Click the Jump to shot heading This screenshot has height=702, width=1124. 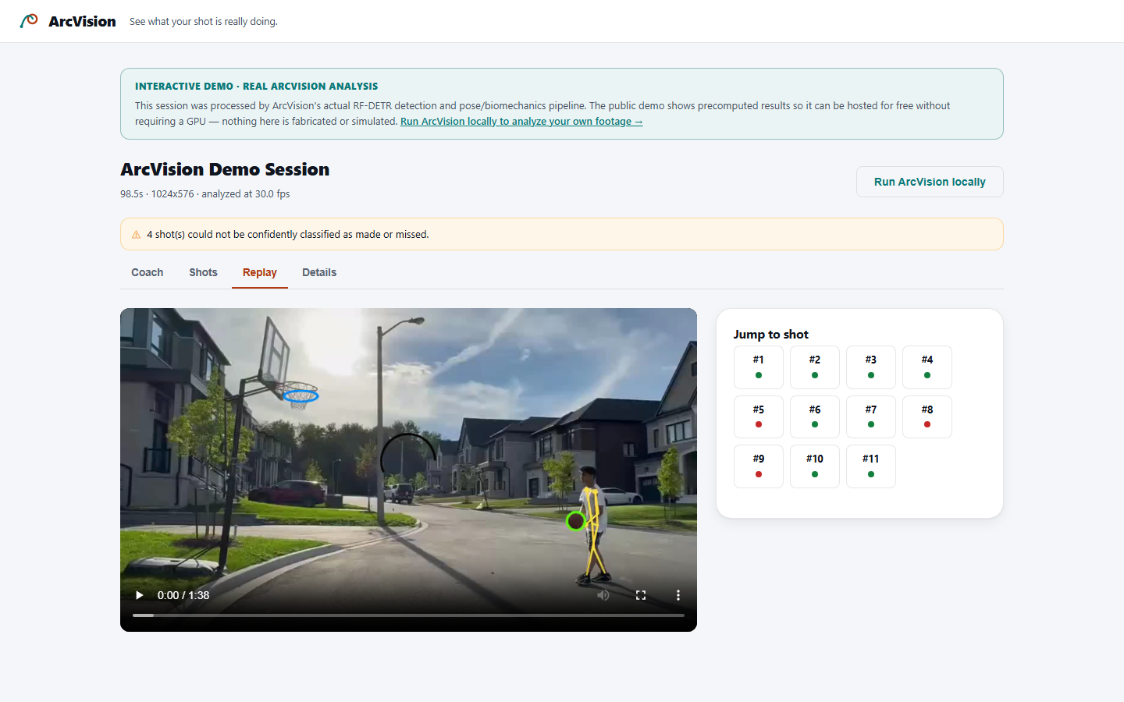pyautogui.click(x=770, y=334)
